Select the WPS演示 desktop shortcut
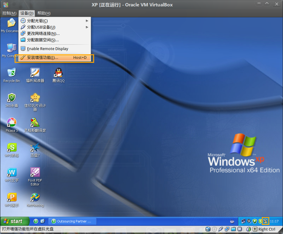 [x=12, y=199]
